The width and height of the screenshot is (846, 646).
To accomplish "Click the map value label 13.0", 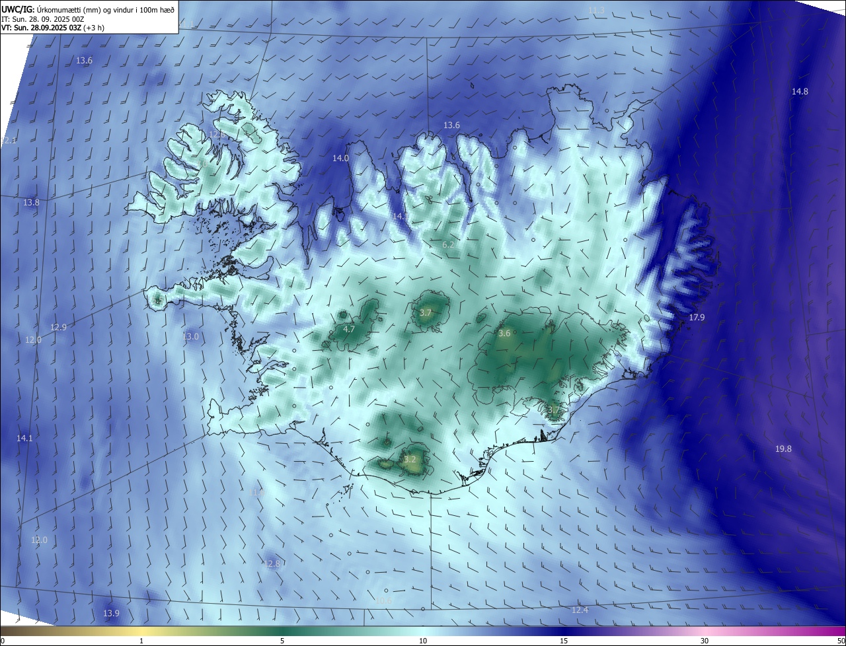I will pos(190,336).
